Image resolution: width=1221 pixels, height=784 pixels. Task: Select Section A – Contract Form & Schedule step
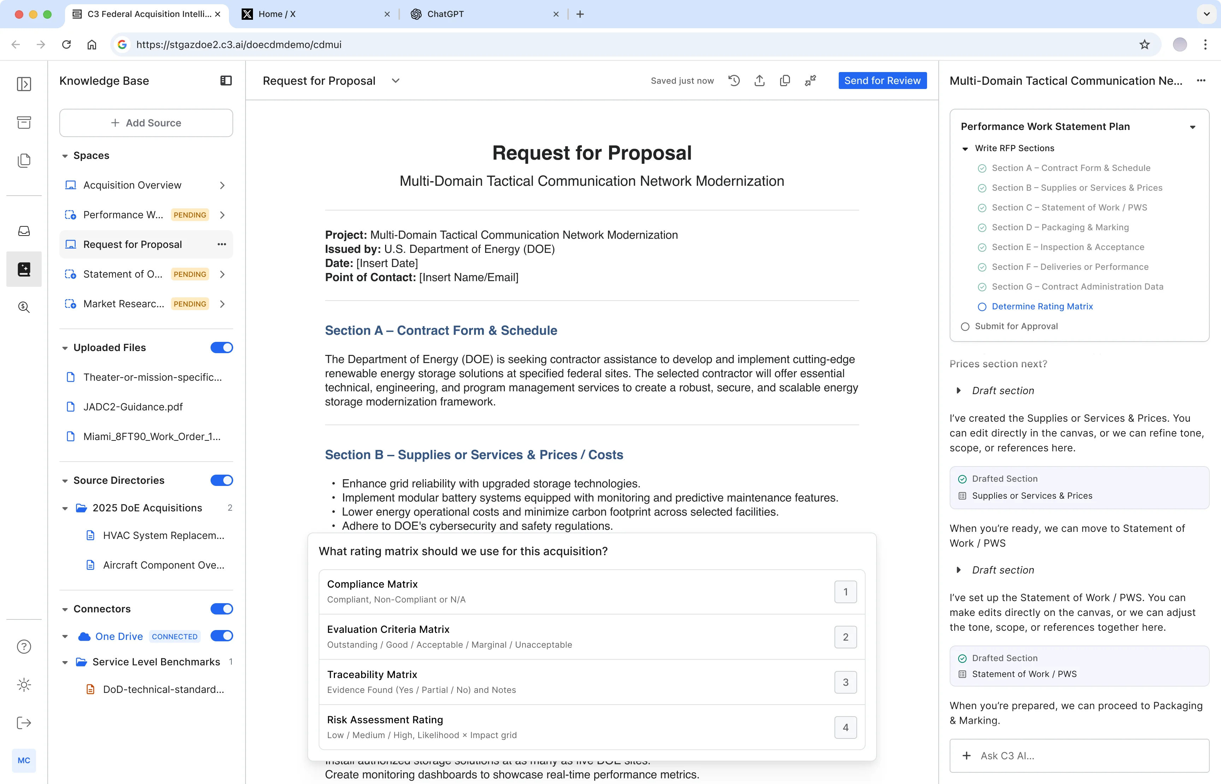(1071, 168)
